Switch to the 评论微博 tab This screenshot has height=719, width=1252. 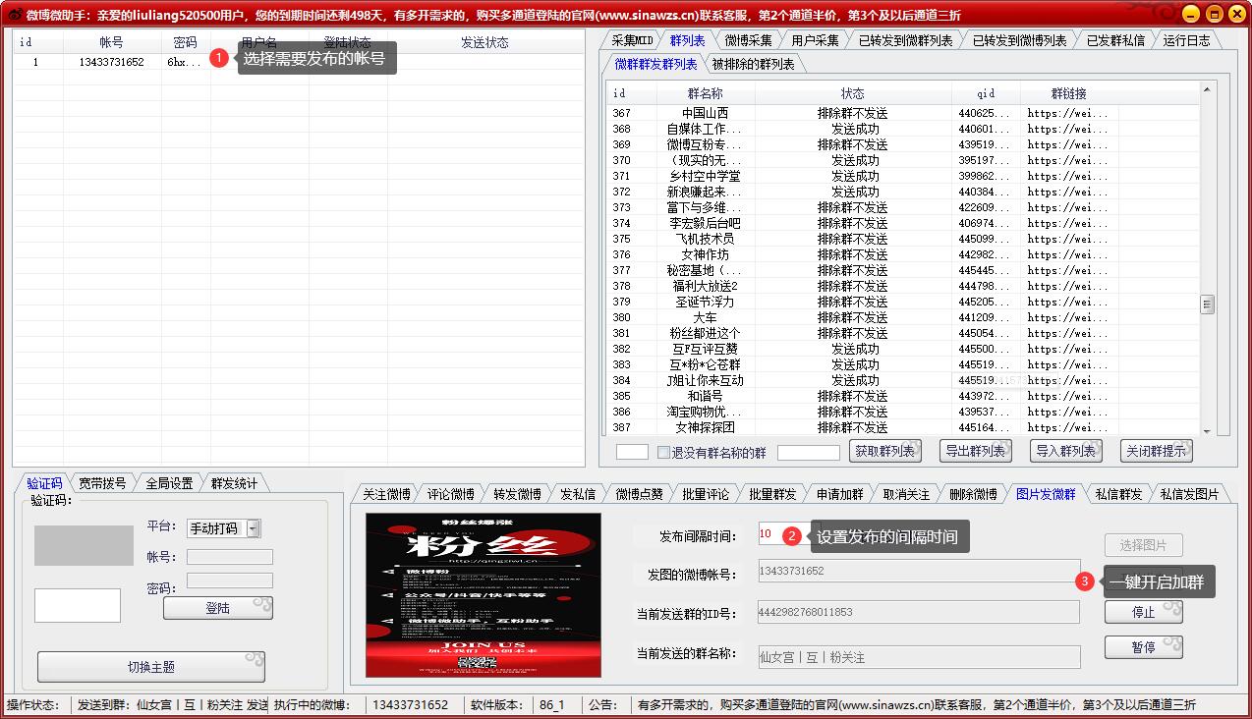pyautogui.click(x=451, y=494)
